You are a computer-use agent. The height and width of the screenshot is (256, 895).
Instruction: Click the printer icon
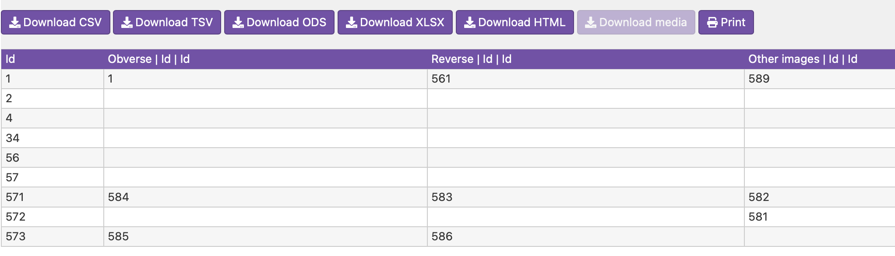point(712,22)
